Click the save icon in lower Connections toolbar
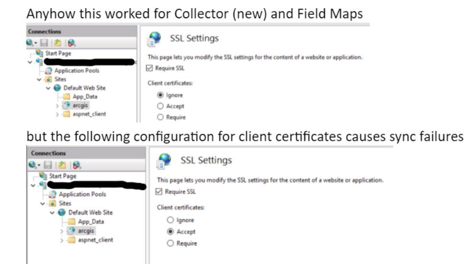This screenshot has height=264, width=473. pyautogui.click(x=47, y=165)
